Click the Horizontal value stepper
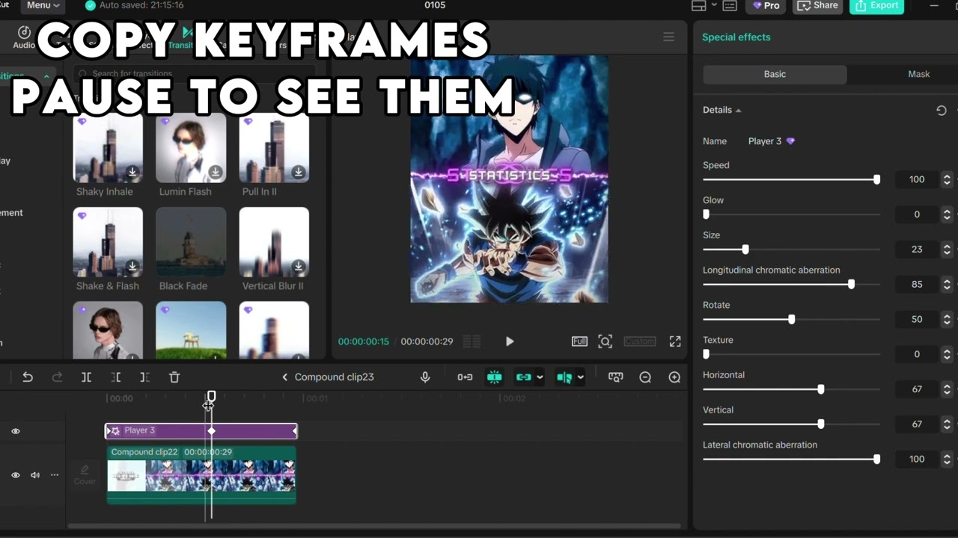The width and height of the screenshot is (958, 538). point(947,389)
